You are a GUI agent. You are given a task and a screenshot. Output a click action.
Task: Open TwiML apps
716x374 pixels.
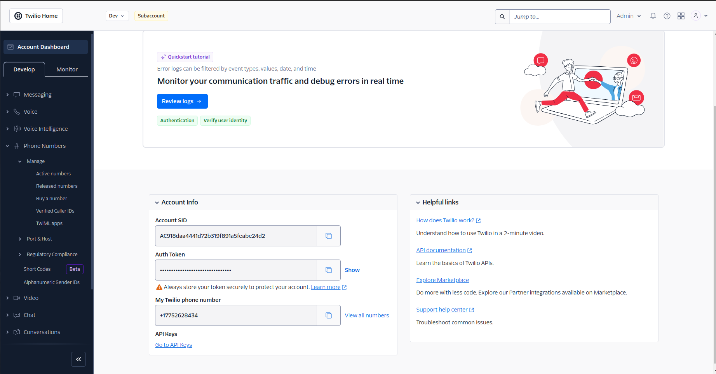tap(49, 223)
